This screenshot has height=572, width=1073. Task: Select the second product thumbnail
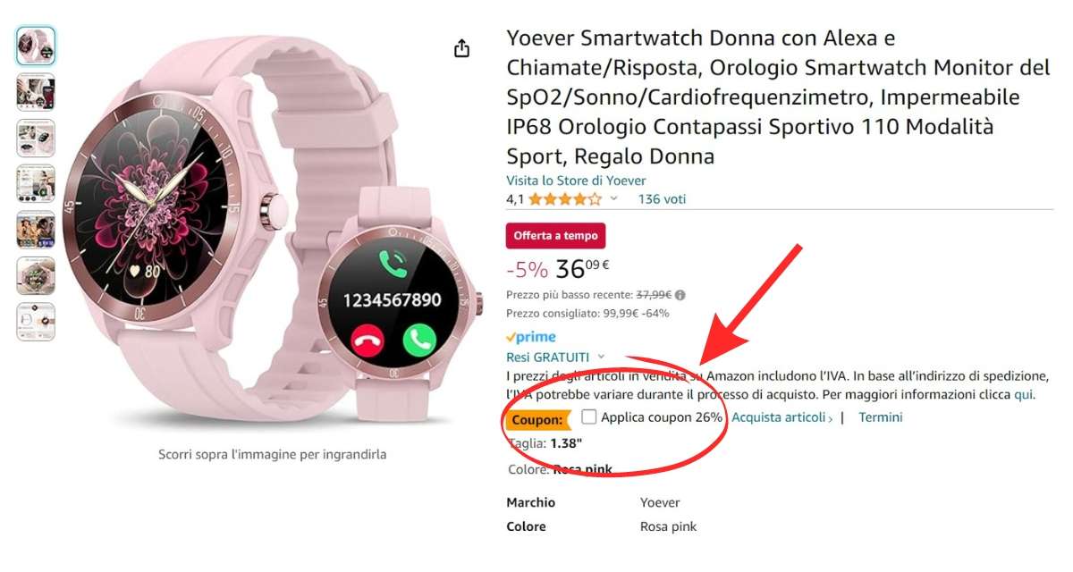(x=36, y=92)
